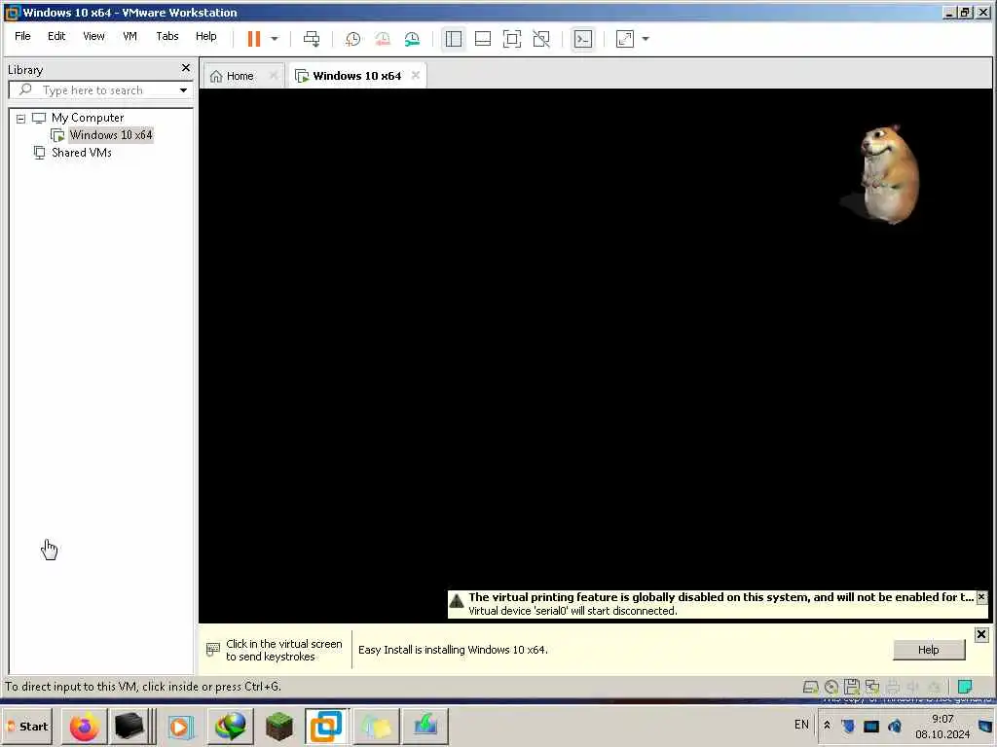Image resolution: width=997 pixels, height=747 pixels.
Task: Open the VM menu
Action: click(129, 36)
